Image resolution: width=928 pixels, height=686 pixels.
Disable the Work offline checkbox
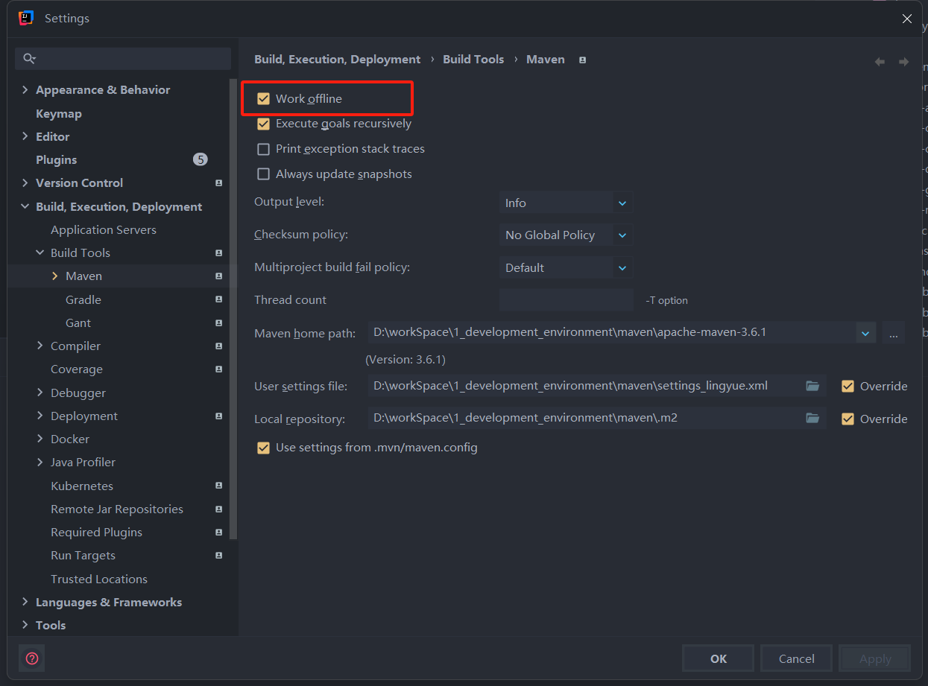coord(263,99)
